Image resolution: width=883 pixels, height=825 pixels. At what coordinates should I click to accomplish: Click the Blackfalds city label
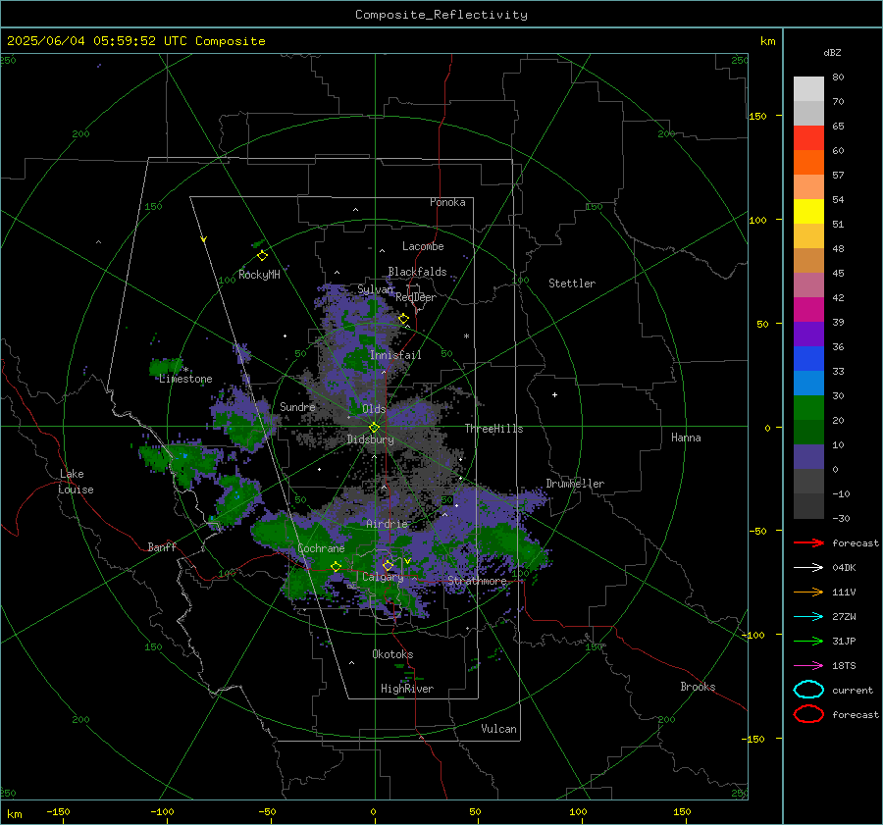pos(417,272)
